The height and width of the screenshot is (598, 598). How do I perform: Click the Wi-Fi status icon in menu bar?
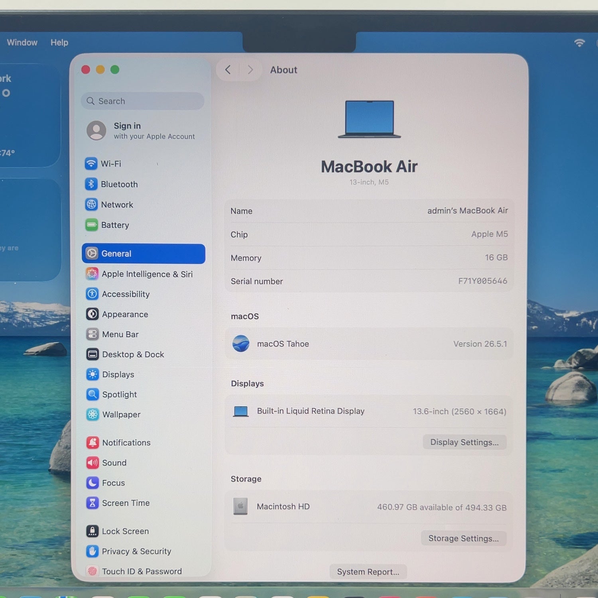[x=579, y=43]
